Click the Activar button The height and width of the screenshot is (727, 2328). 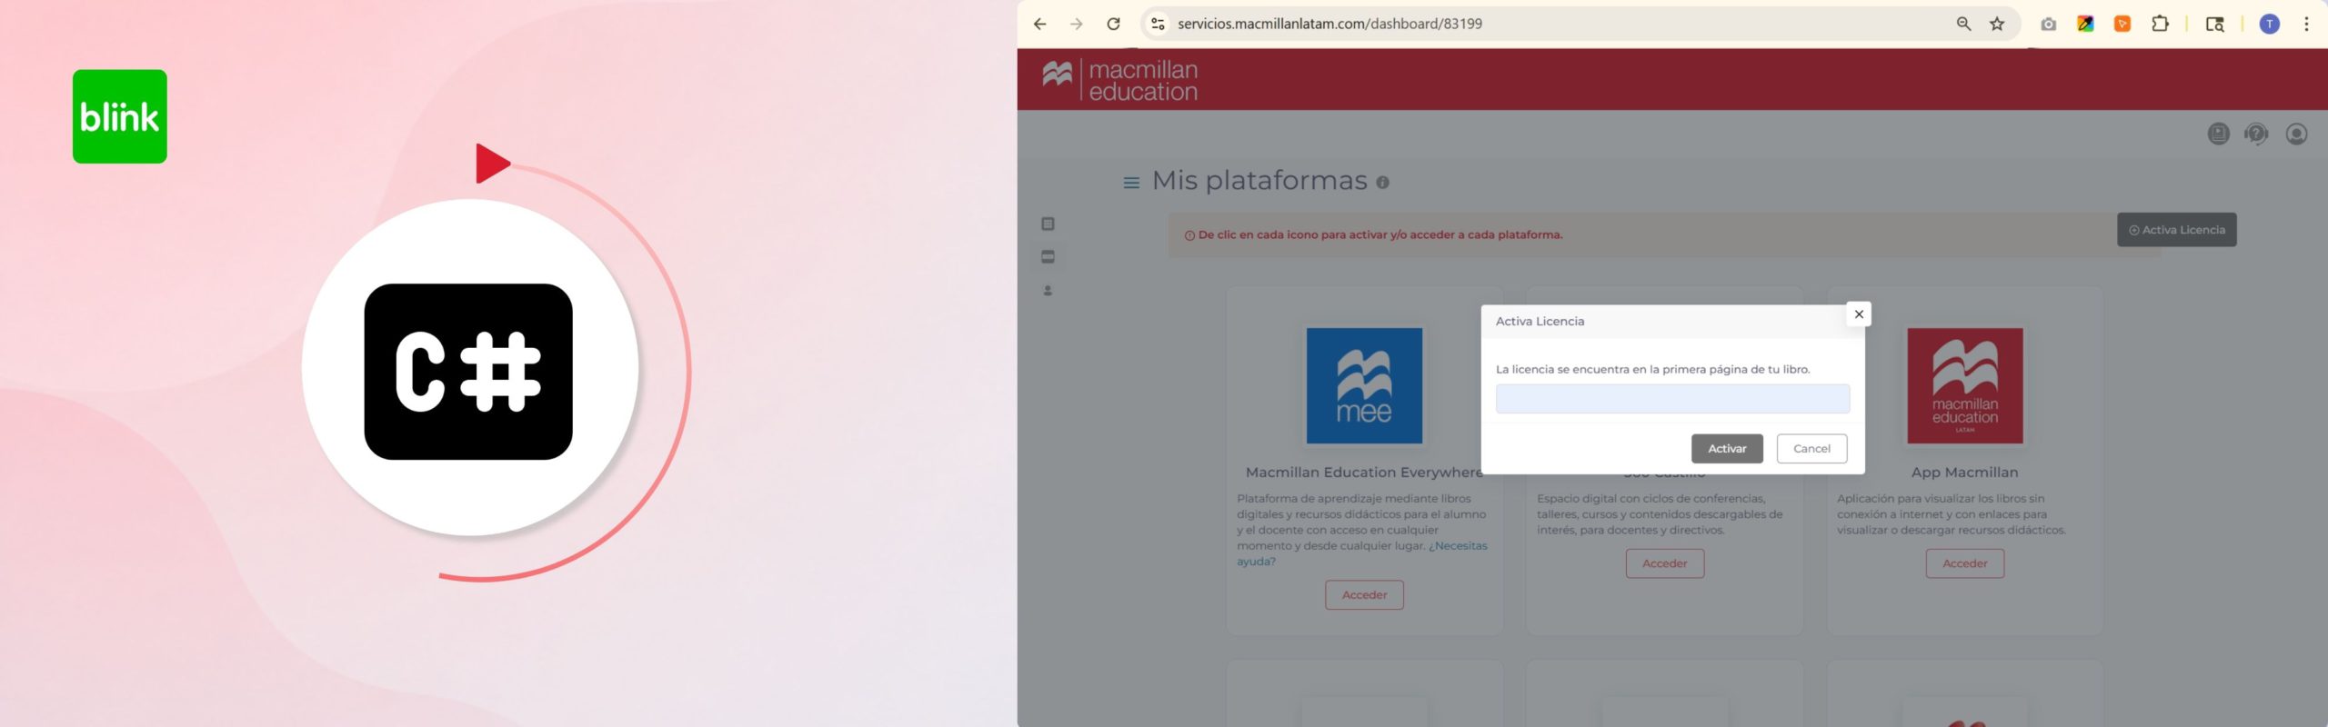tap(1727, 449)
